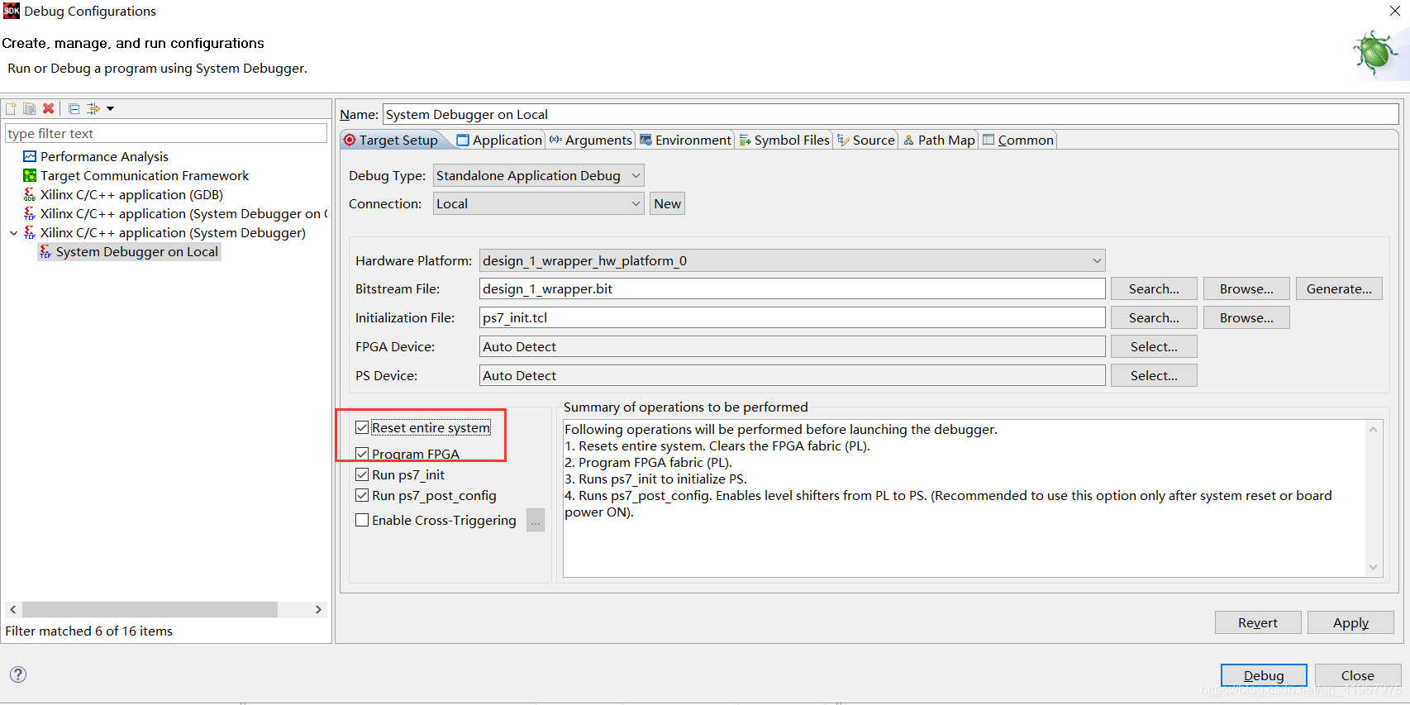This screenshot has height=705, width=1410.
Task: Click summary scrollbar up arrow
Action: 1373,430
